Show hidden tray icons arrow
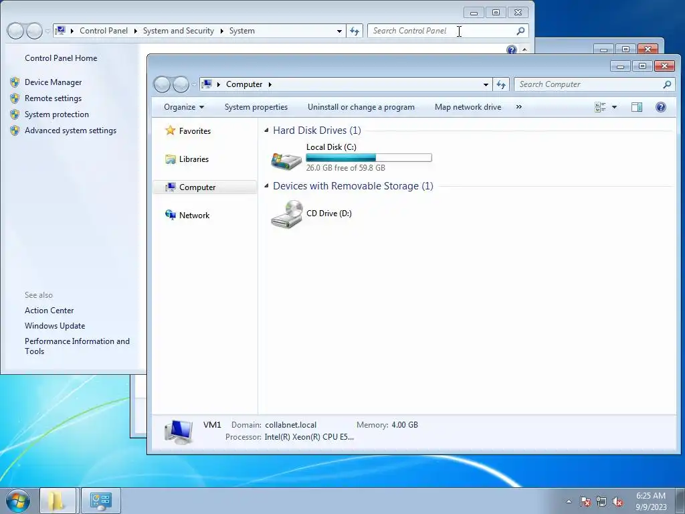Viewport: 685px width, 514px height. 569,501
